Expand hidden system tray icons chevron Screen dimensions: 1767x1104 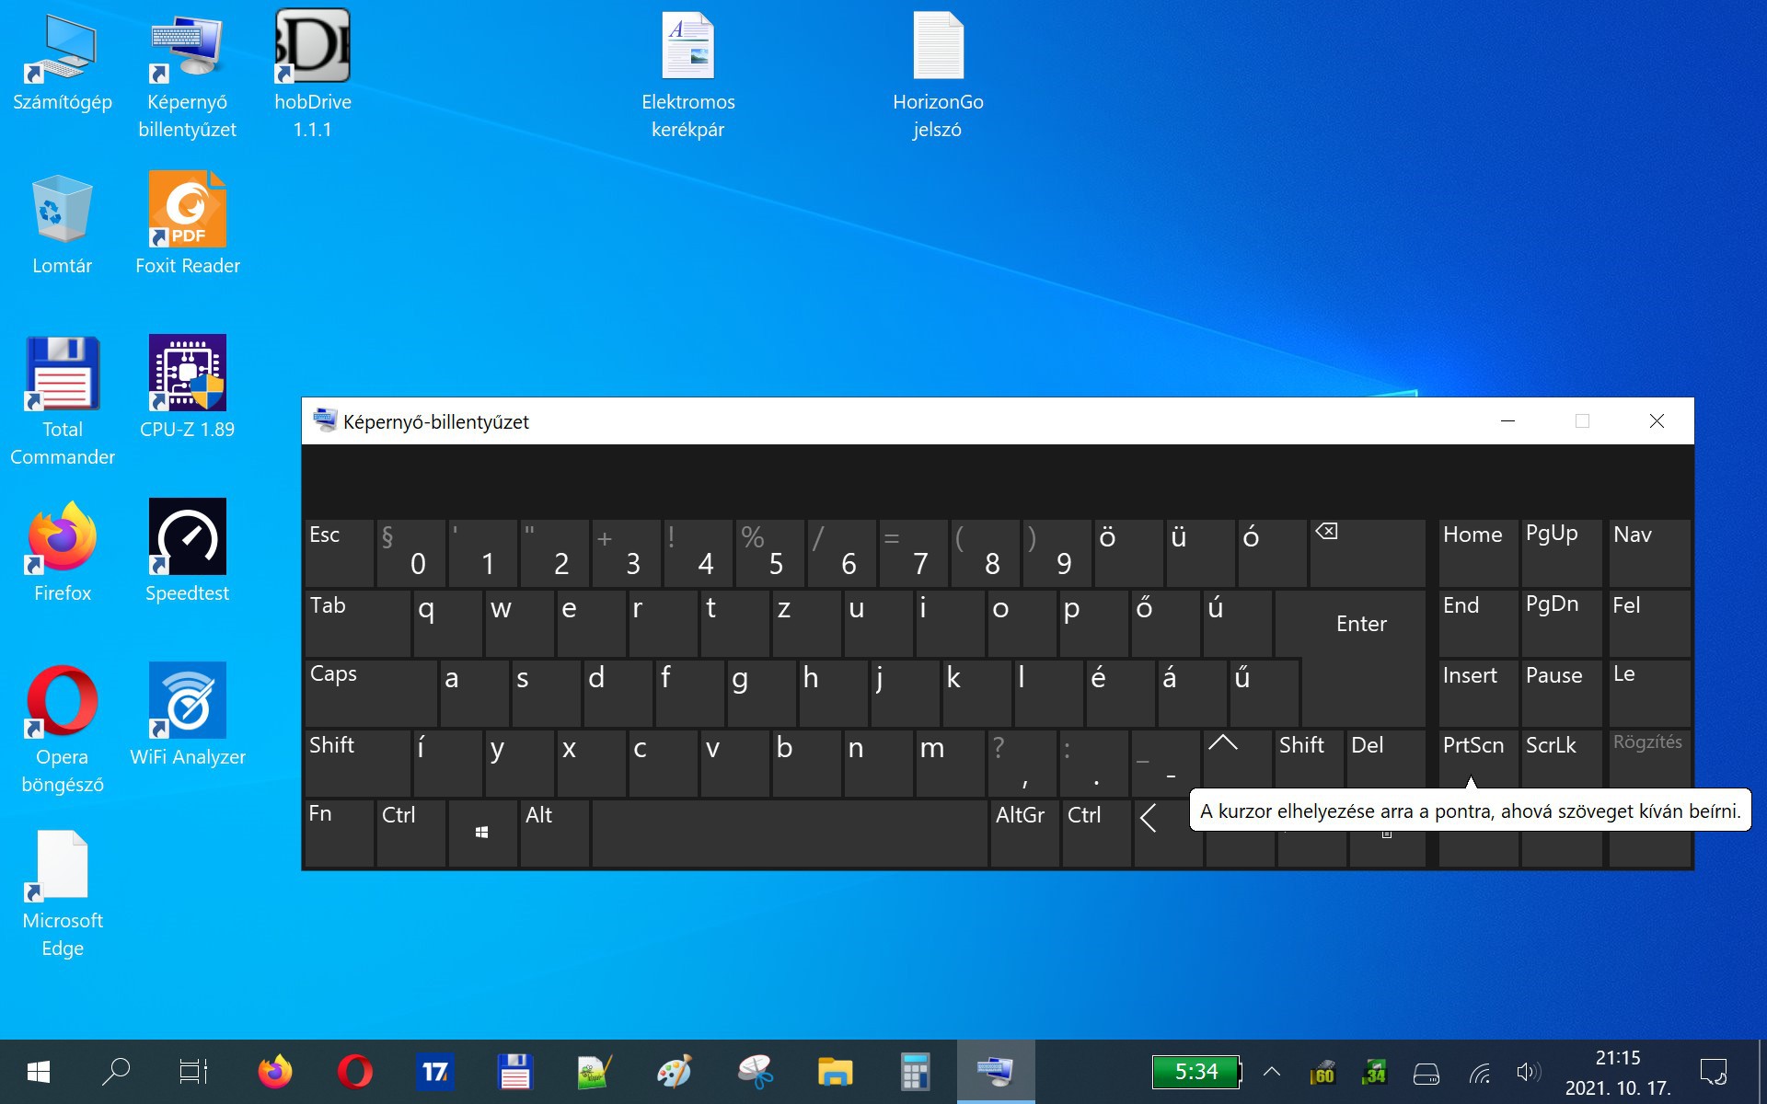point(1272,1072)
